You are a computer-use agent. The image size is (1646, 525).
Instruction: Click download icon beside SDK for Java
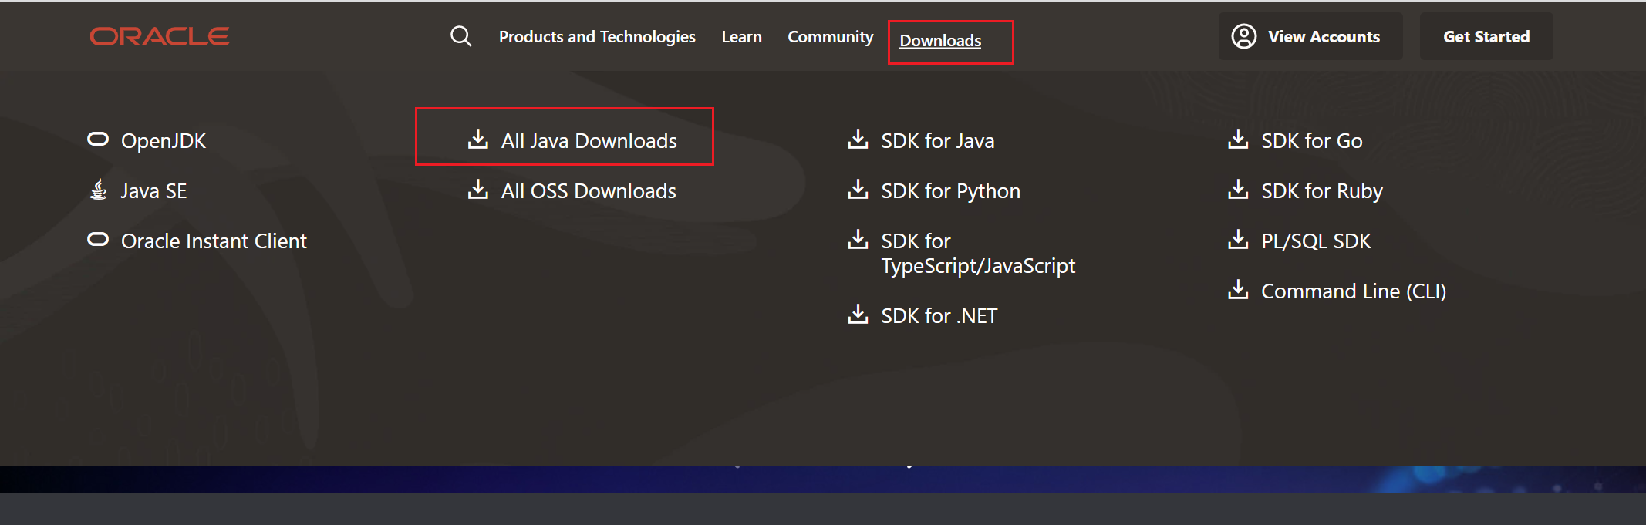coord(858,139)
